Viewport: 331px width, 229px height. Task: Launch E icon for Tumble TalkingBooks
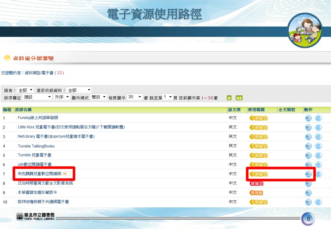318,146
